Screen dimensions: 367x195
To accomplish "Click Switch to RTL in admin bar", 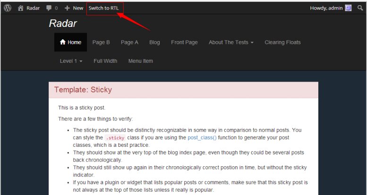I will [103, 8].
